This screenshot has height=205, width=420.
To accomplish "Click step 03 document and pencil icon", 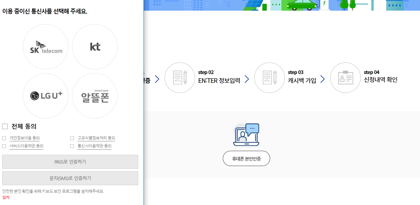I will [270, 78].
